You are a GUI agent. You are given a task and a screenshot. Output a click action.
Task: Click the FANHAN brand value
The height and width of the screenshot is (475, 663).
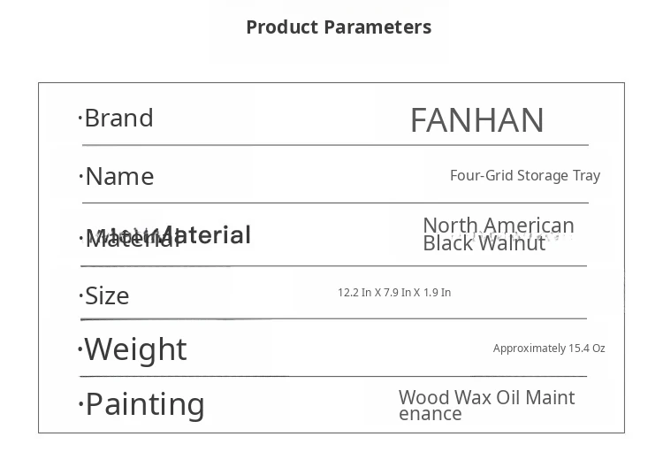[x=476, y=120]
